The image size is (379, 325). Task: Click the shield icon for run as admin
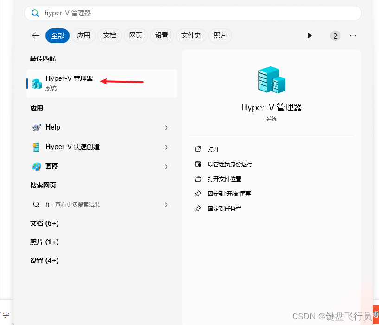tap(198, 164)
